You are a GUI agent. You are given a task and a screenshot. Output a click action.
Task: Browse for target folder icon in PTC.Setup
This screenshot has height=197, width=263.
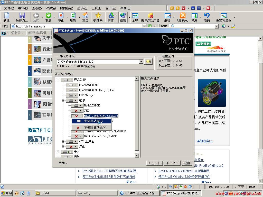[148, 62]
